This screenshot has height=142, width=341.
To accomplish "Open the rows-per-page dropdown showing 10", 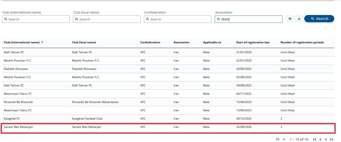I will tap(280, 139).
